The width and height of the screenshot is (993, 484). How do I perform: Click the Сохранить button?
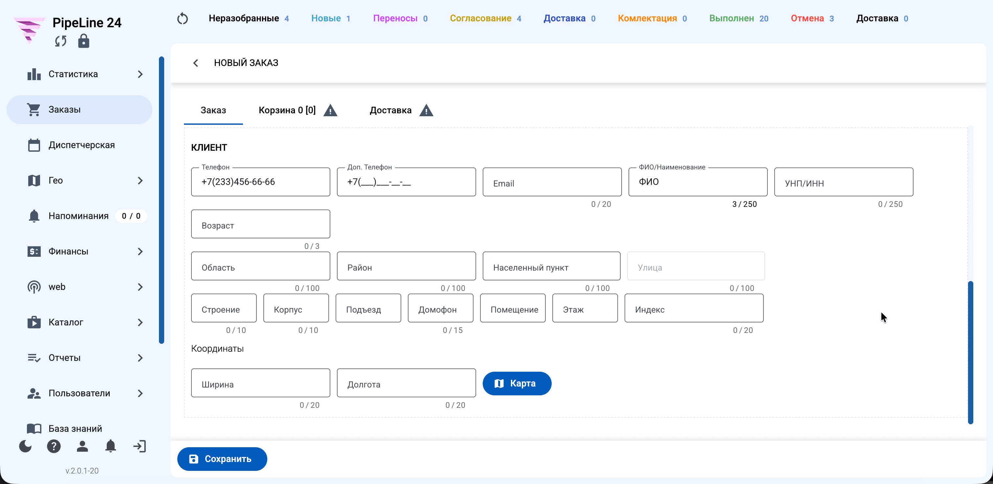[x=222, y=459]
